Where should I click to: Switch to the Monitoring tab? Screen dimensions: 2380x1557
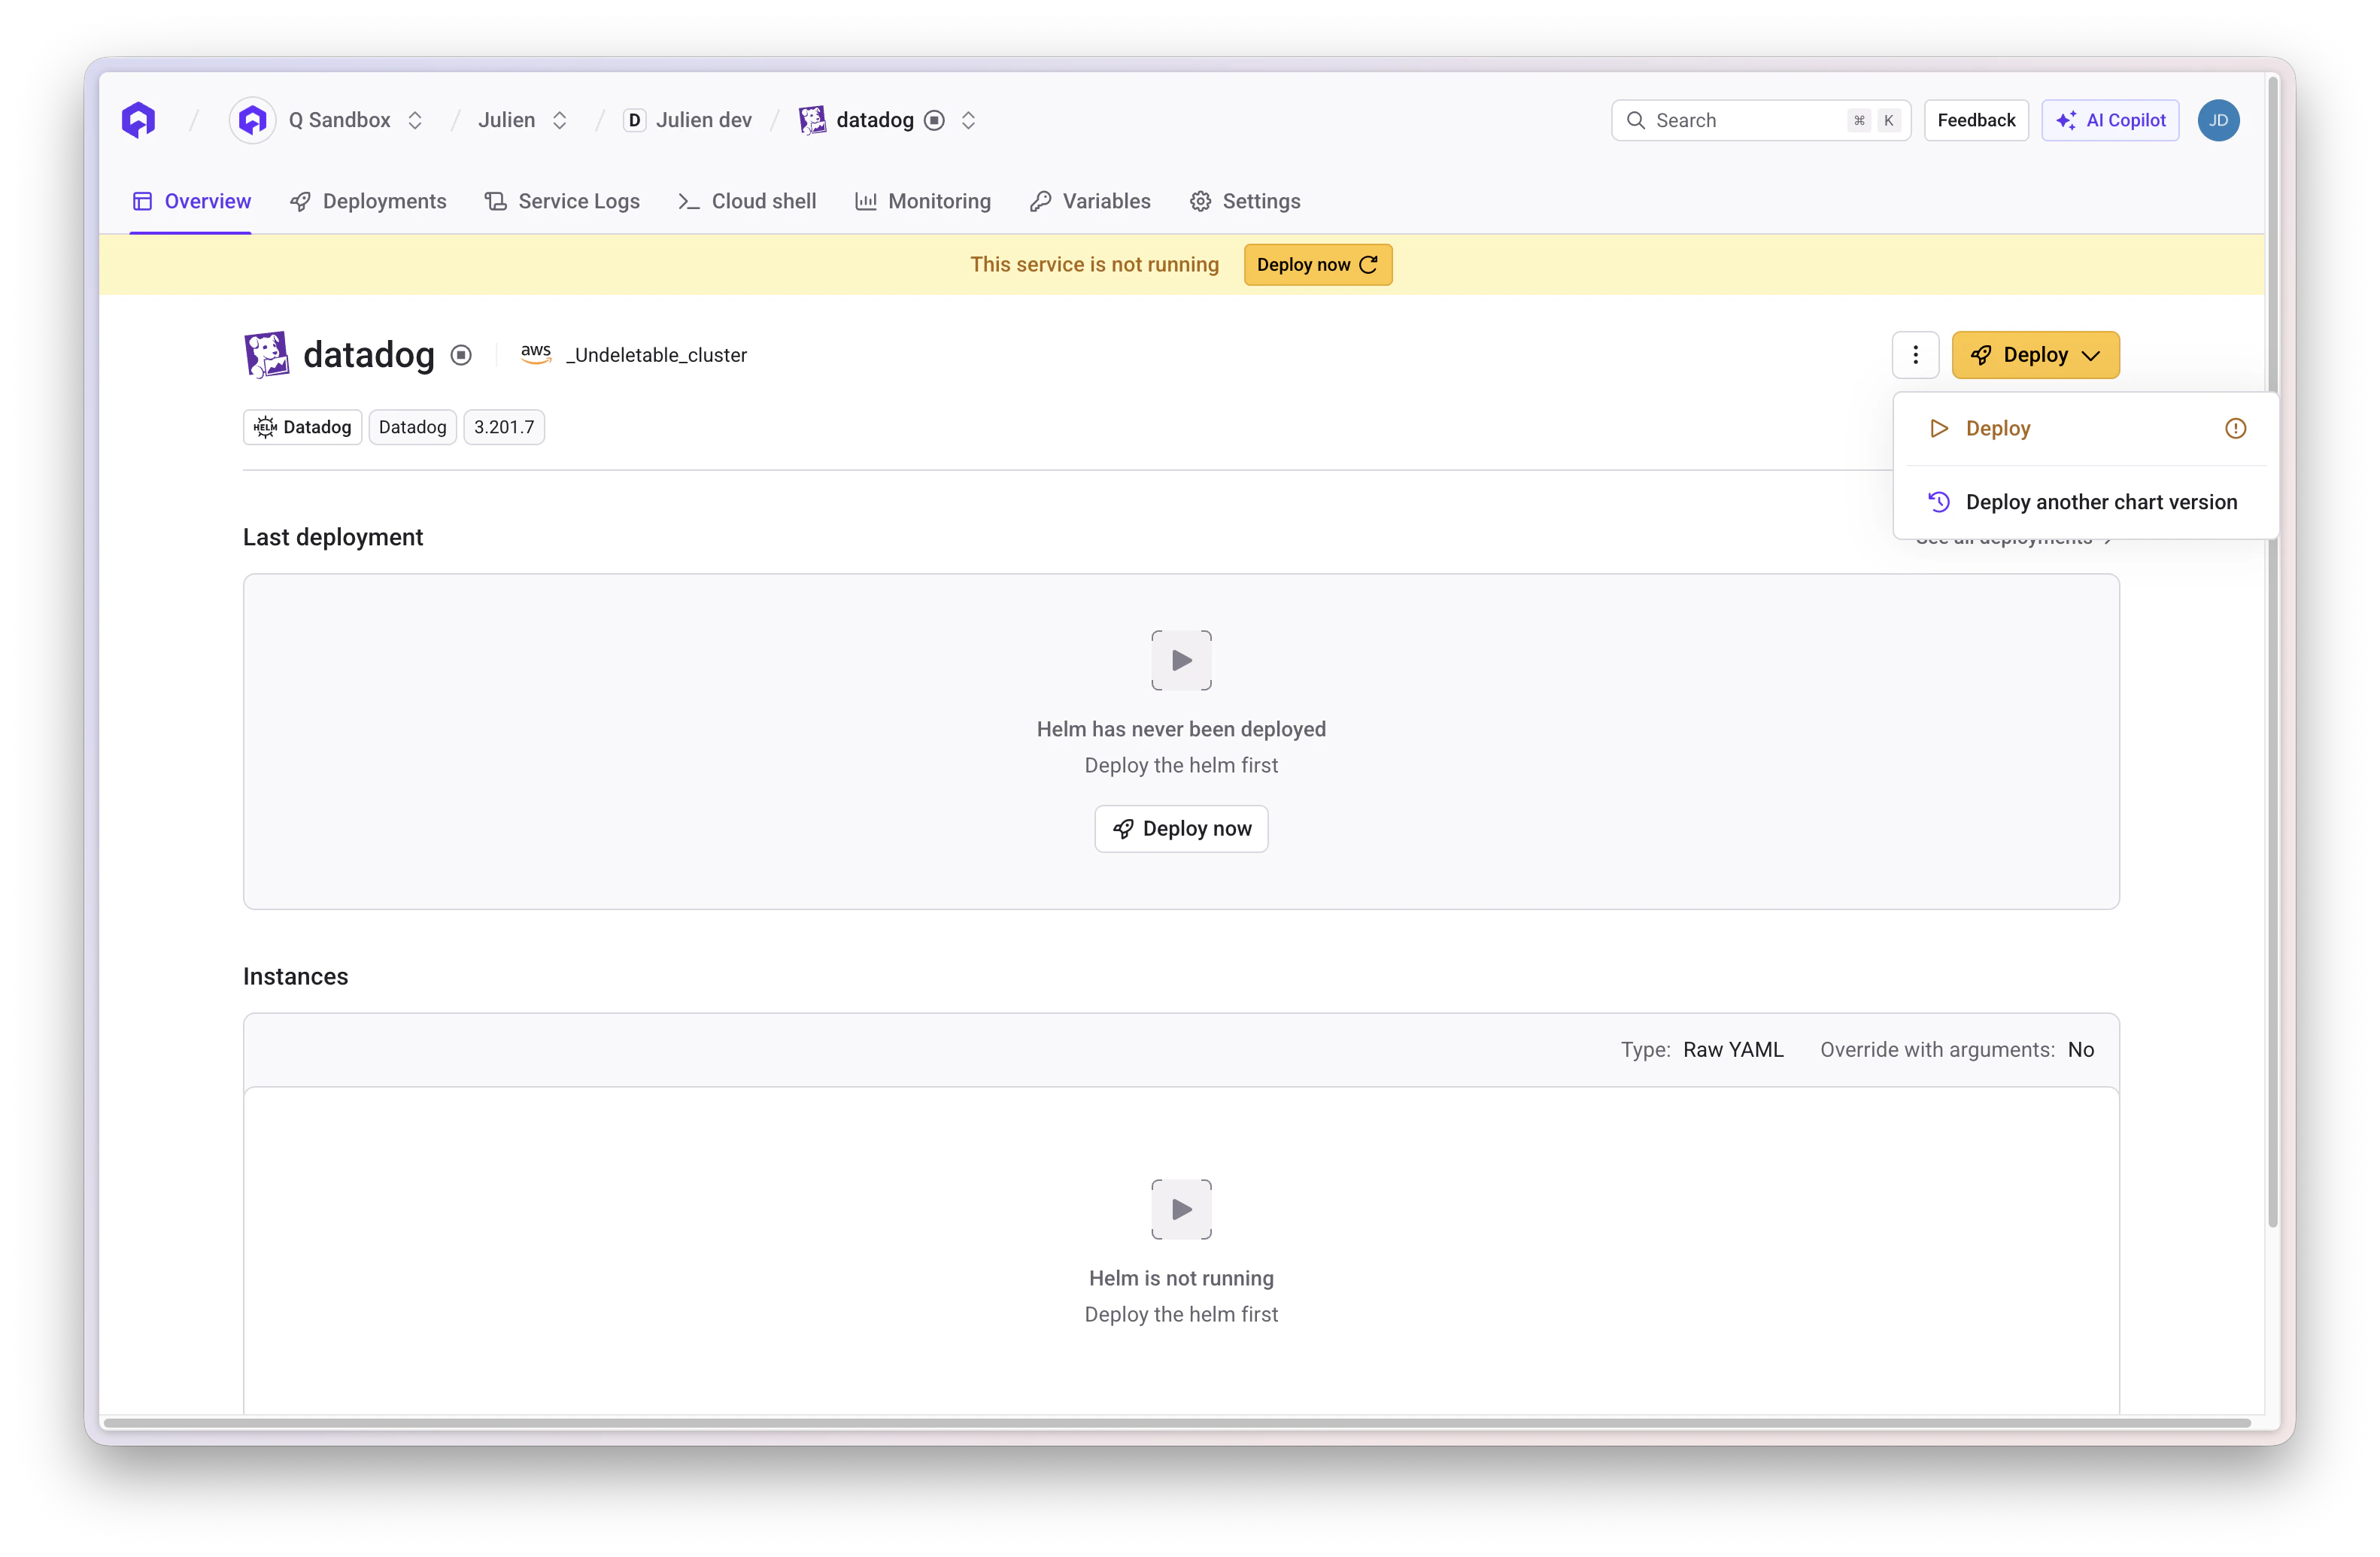pyautogui.click(x=923, y=201)
